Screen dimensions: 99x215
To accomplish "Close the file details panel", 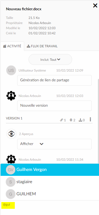I will (95, 6).
